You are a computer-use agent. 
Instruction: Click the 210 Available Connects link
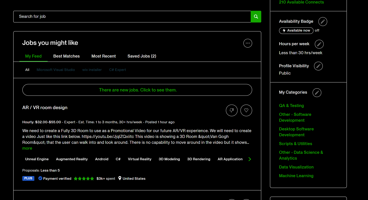coord(301,2)
